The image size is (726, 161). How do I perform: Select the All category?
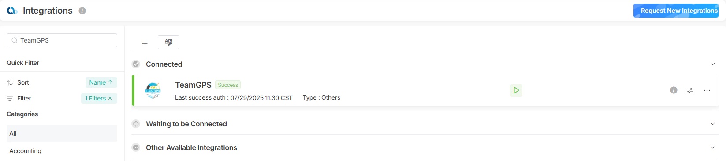pos(62,133)
